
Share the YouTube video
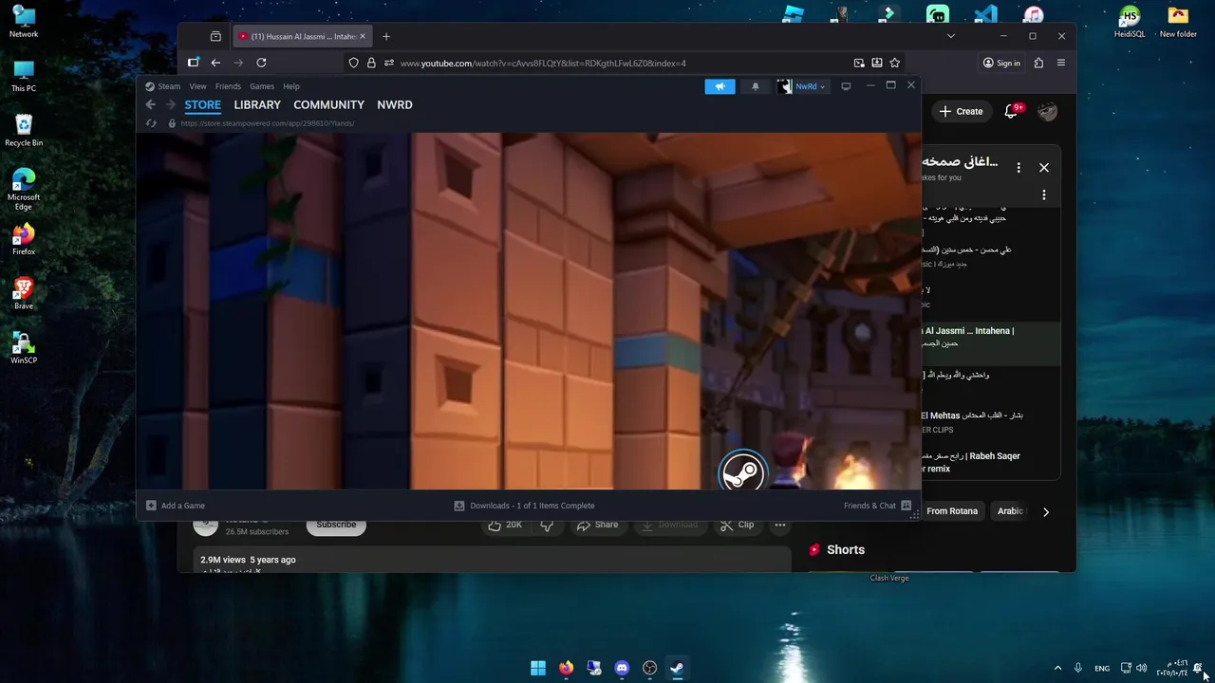click(x=597, y=525)
